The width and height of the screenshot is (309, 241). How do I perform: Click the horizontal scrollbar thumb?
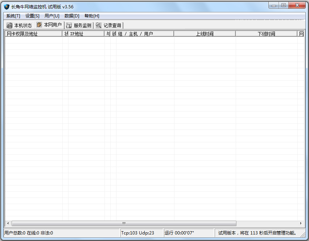coord(124,223)
